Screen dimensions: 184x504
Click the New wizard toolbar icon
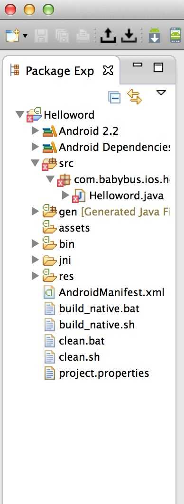pyautogui.click(x=12, y=36)
